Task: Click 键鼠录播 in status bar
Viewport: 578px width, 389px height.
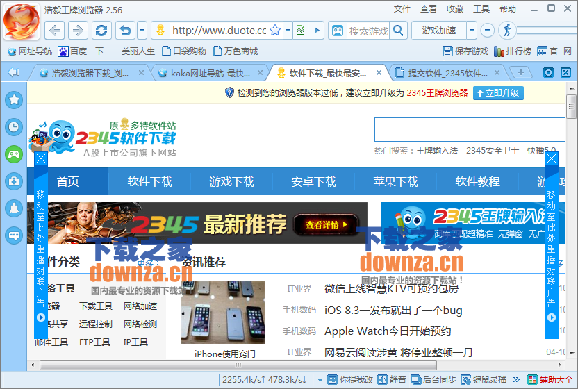Action: point(484,379)
